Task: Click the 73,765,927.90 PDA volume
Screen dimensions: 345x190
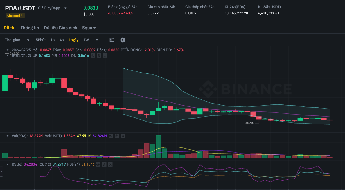Action: 236,13
